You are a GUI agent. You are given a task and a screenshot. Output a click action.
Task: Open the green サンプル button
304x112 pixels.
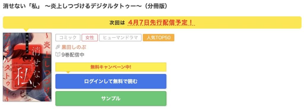tap(111, 98)
